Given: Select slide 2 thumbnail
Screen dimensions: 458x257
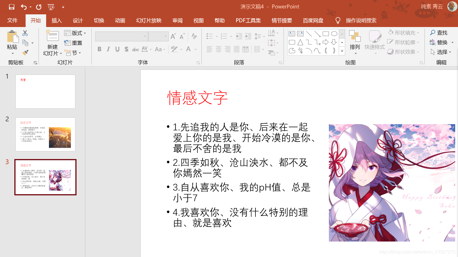Looking at the screenshot, I should [45, 134].
